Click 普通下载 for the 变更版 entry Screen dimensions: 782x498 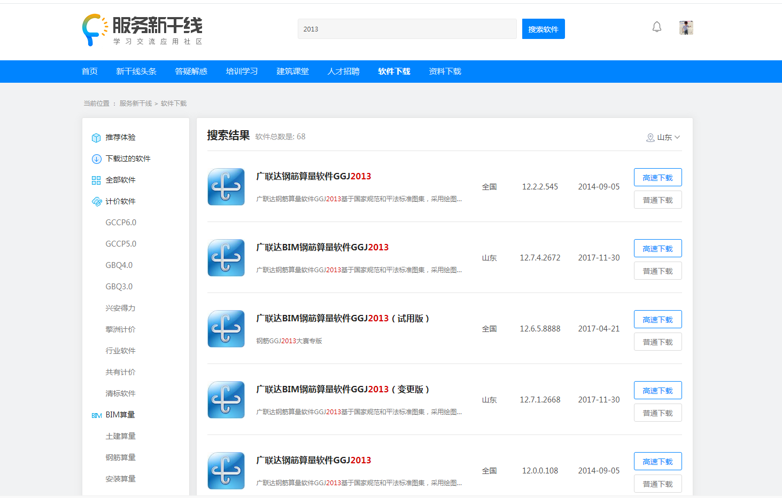[658, 413]
